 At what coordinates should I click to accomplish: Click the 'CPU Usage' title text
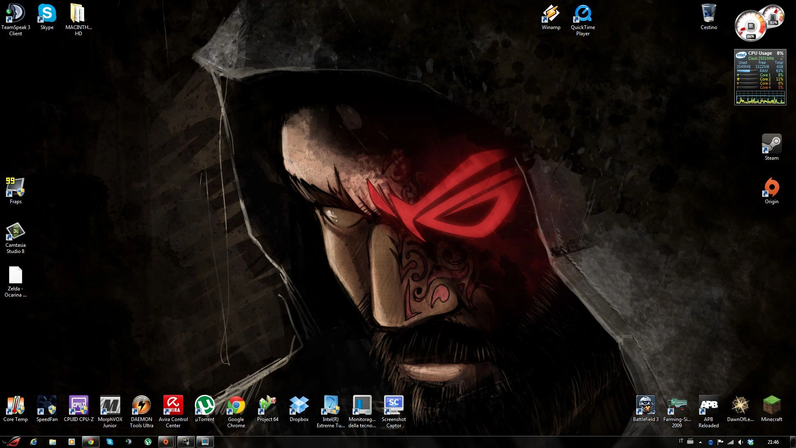(760, 53)
